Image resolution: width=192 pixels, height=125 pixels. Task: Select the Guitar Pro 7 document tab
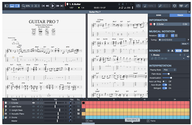[95, 12]
